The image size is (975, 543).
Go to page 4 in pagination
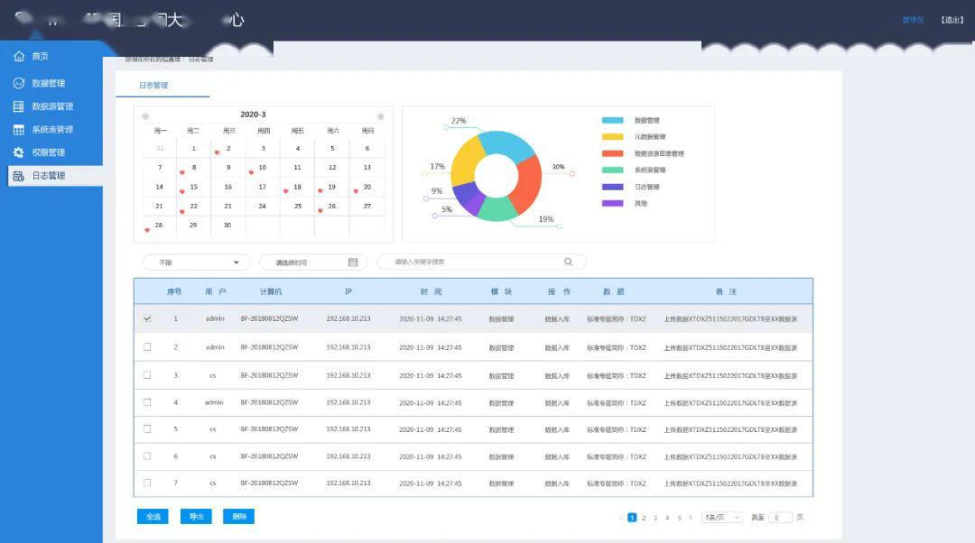[667, 518]
